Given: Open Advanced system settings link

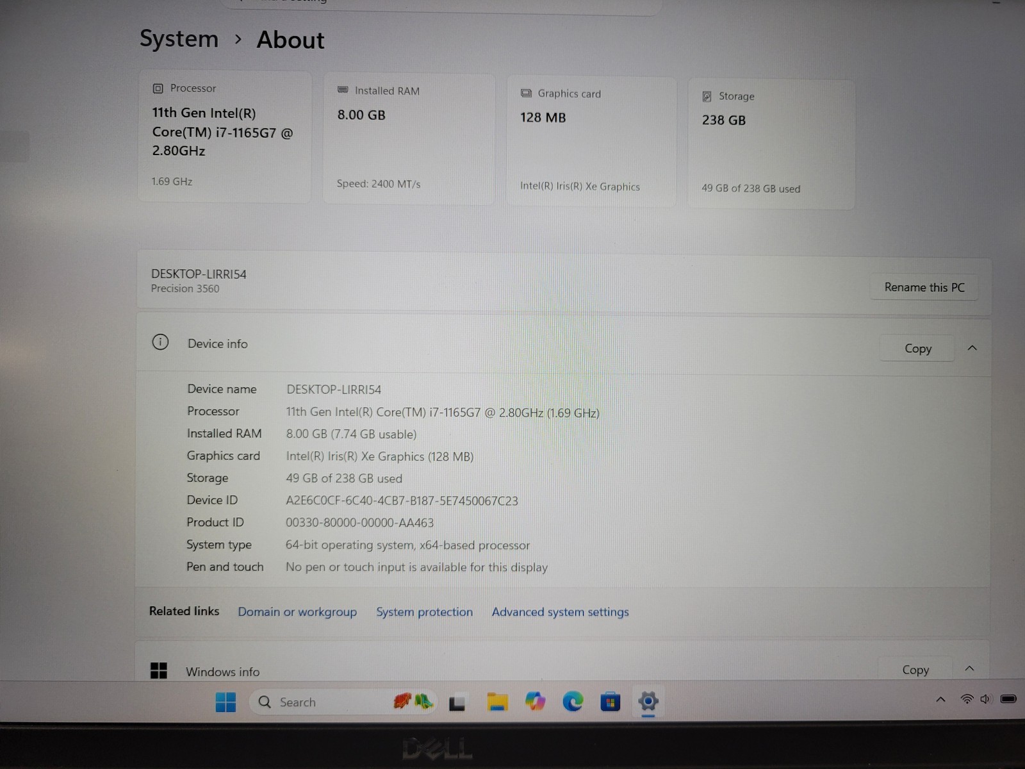Looking at the screenshot, I should (x=560, y=612).
